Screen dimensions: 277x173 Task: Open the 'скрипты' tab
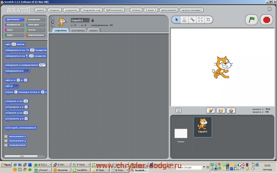[x=61, y=30]
